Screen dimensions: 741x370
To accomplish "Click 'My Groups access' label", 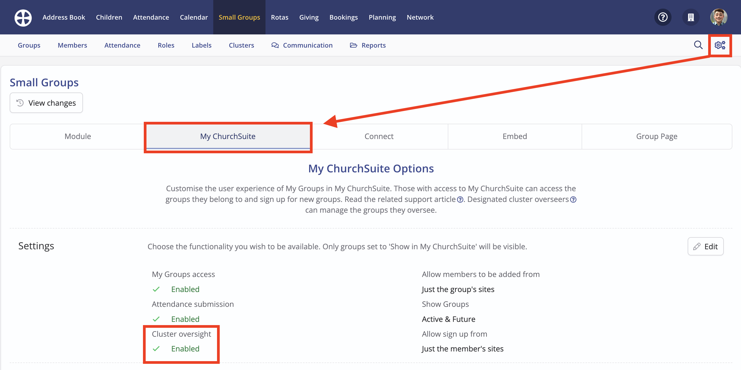I will 183,274.
